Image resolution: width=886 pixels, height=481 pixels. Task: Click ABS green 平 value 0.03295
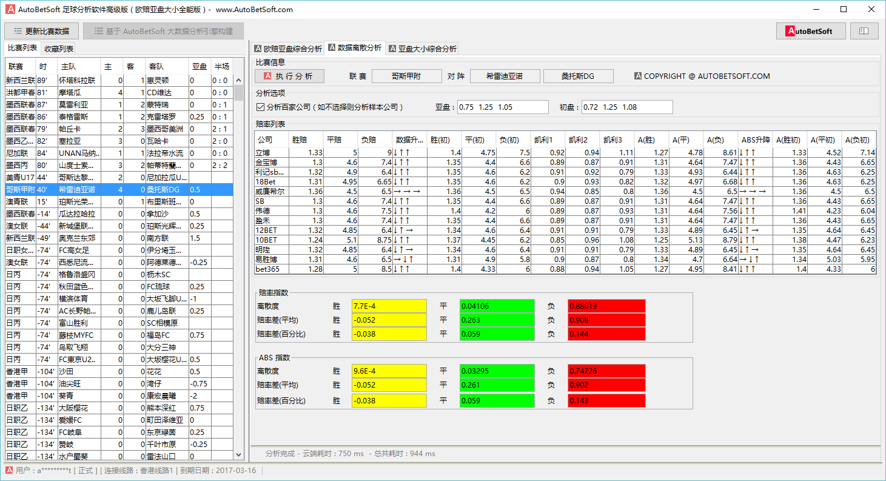(497, 371)
